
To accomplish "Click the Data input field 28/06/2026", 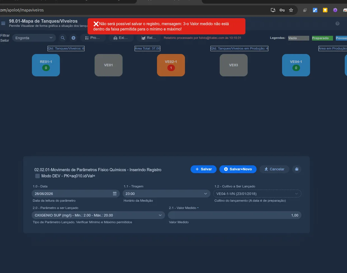I will (x=76, y=194).
